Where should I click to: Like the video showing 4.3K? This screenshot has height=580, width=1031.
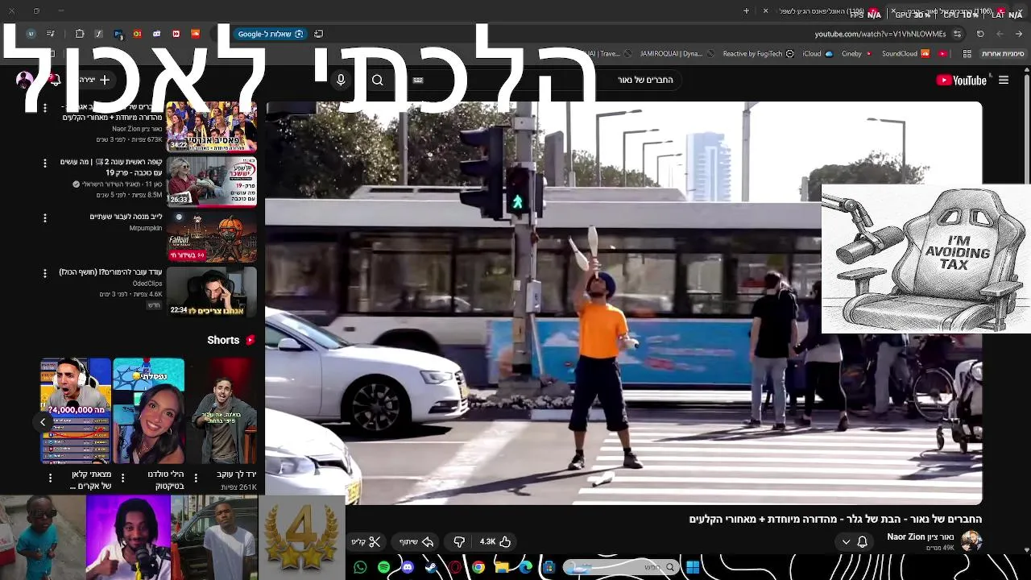tap(495, 541)
